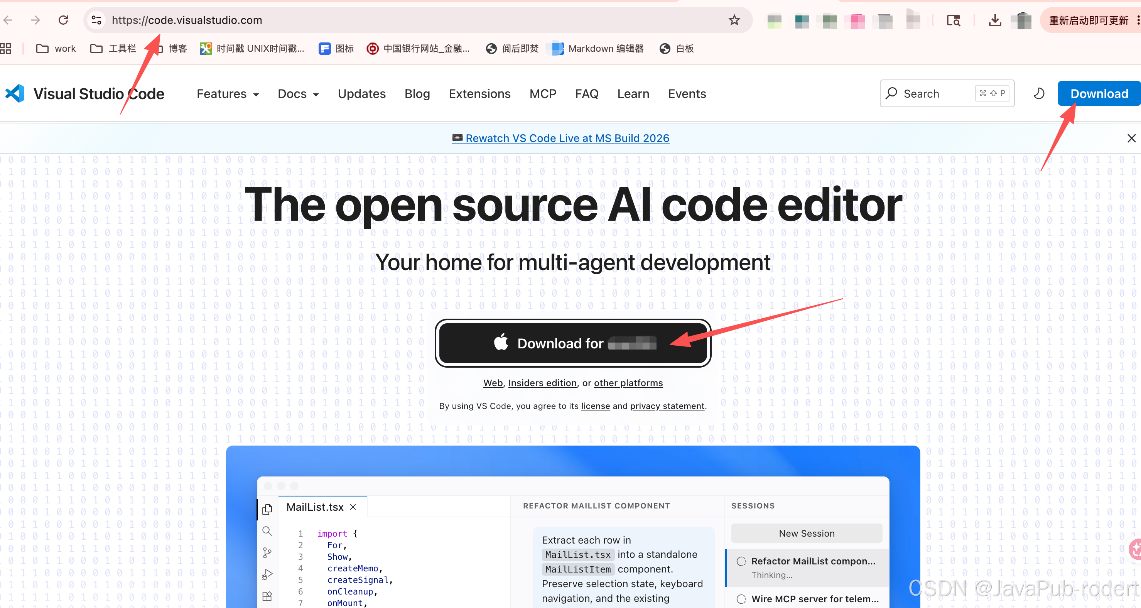Expand the Docs dropdown menu

[298, 94]
